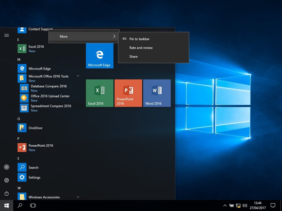Click the letter M section header
Viewport: 282px width, 211px height.
pyautogui.click(x=19, y=59)
